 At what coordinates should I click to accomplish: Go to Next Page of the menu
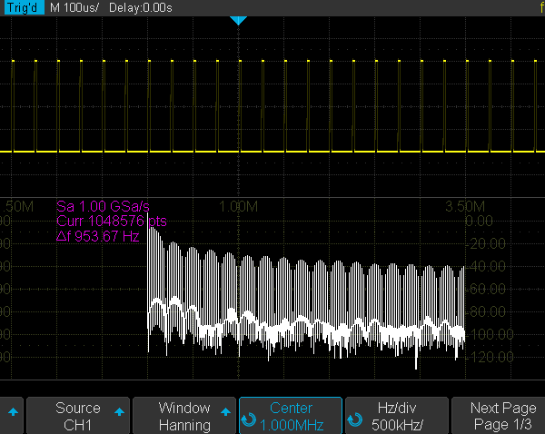tap(502, 416)
